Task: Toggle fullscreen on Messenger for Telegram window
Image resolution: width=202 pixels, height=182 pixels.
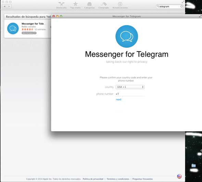Action: (200, 16)
